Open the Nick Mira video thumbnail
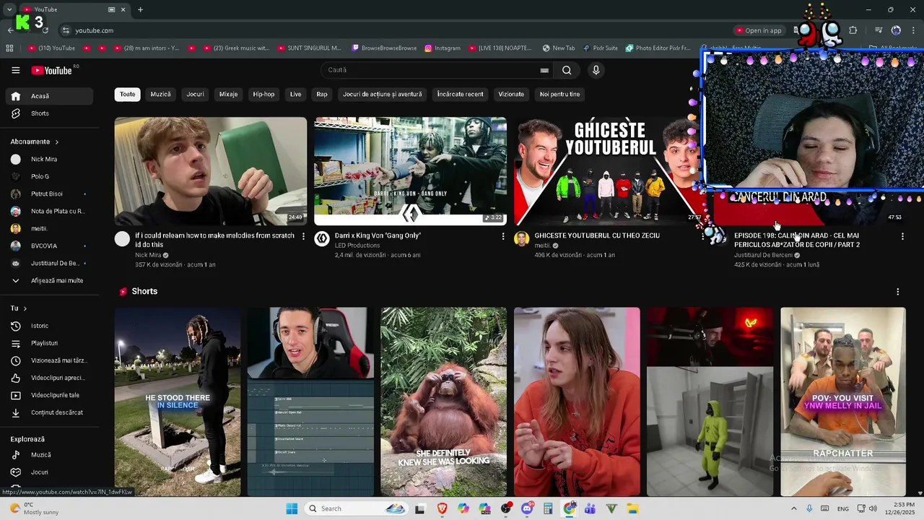924x520 pixels. coord(211,171)
